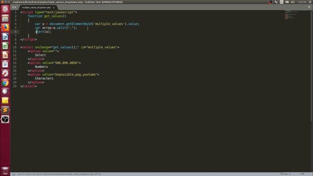Open System Settings tool from dock

pos(5,73)
